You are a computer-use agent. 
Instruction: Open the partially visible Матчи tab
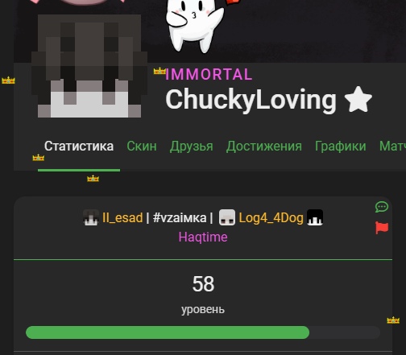point(392,147)
